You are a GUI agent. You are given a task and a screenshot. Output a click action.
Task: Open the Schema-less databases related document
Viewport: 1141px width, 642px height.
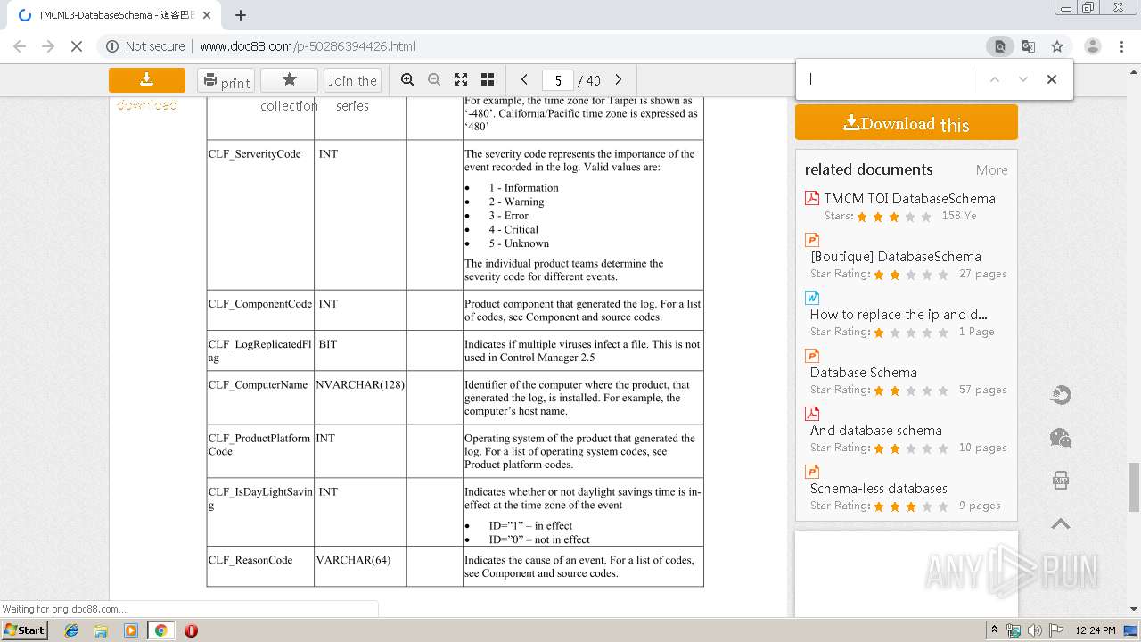pyautogui.click(x=878, y=488)
